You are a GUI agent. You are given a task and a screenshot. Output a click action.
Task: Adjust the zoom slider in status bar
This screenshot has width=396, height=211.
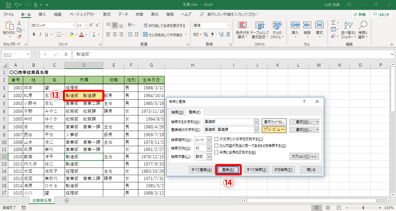click(x=364, y=208)
